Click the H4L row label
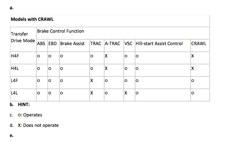The width and height of the screenshot is (240, 143). tap(15, 69)
